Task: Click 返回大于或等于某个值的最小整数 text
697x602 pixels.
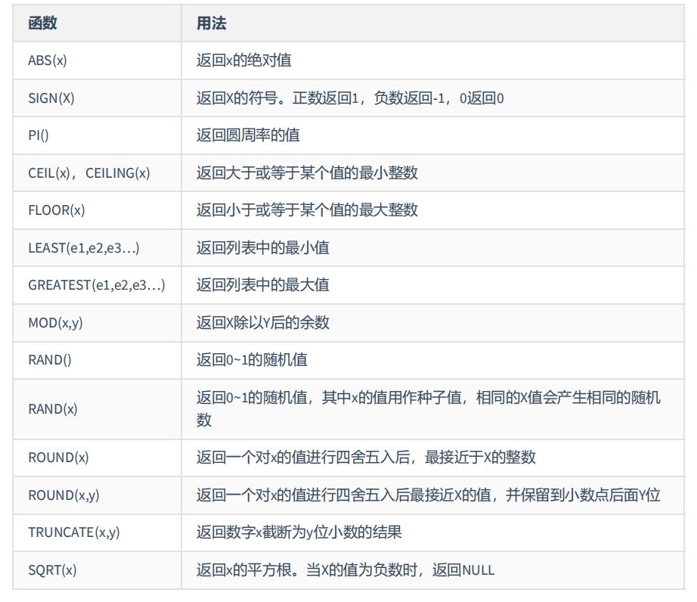Action: 307,173
